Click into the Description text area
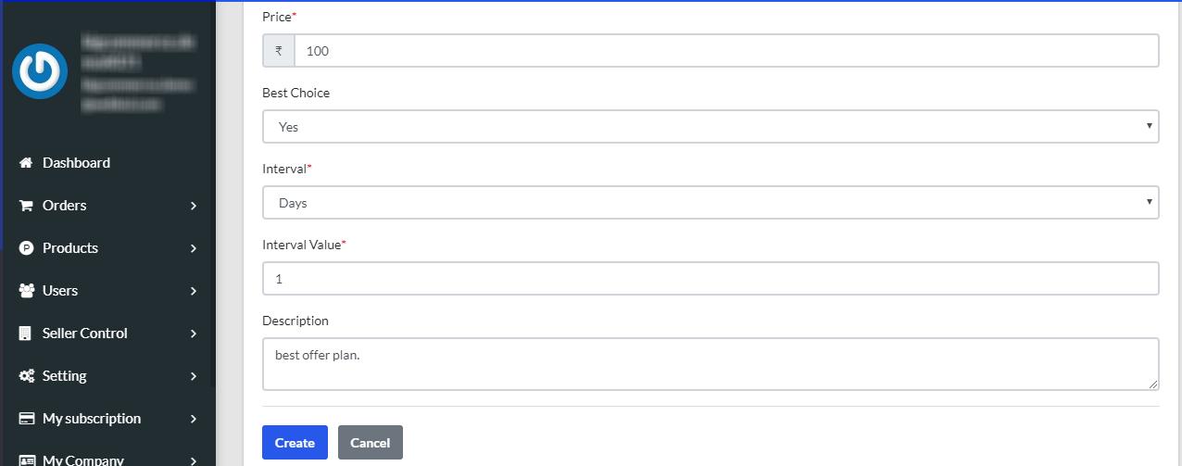The image size is (1182, 466). pyautogui.click(x=710, y=363)
